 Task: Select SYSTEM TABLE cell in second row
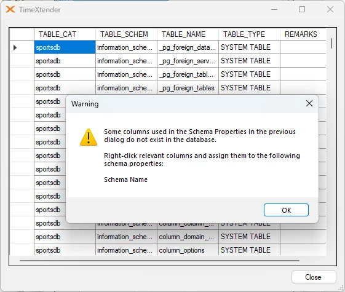click(x=249, y=61)
